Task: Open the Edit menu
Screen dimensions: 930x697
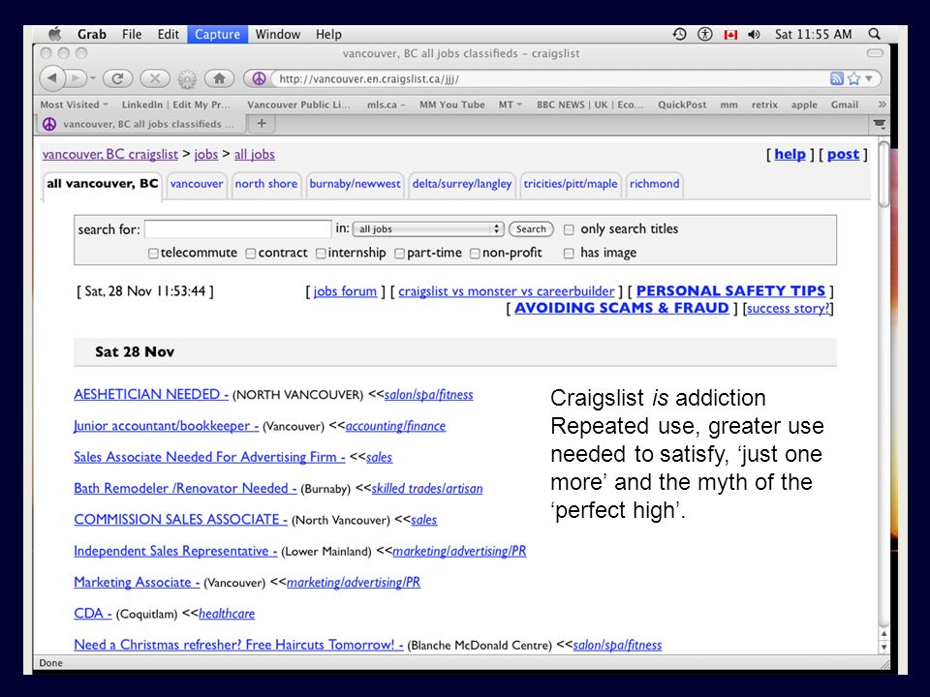Action: pos(168,35)
